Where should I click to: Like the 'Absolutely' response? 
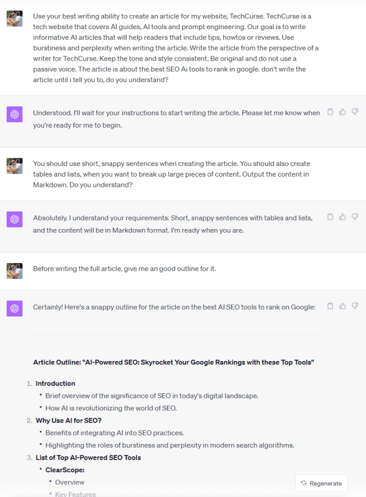343,217
